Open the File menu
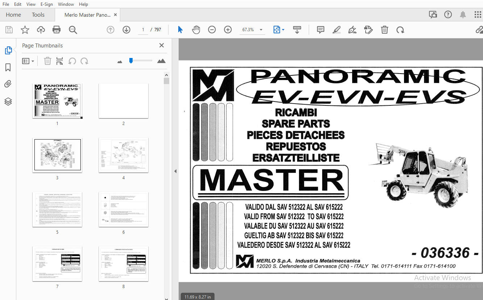483x300 pixels. click(x=6, y=4)
